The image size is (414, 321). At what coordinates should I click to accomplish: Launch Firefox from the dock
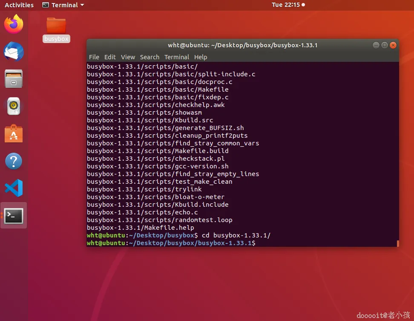pyautogui.click(x=14, y=24)
